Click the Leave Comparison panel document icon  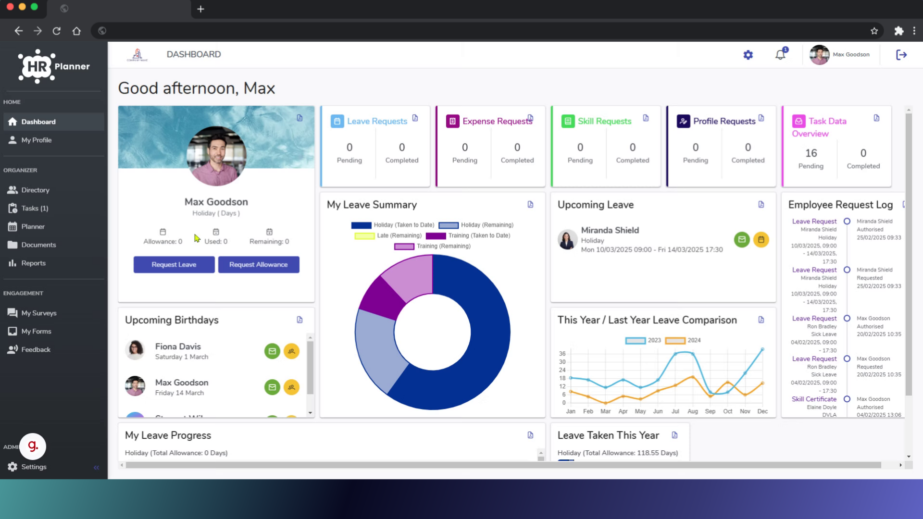761,320
